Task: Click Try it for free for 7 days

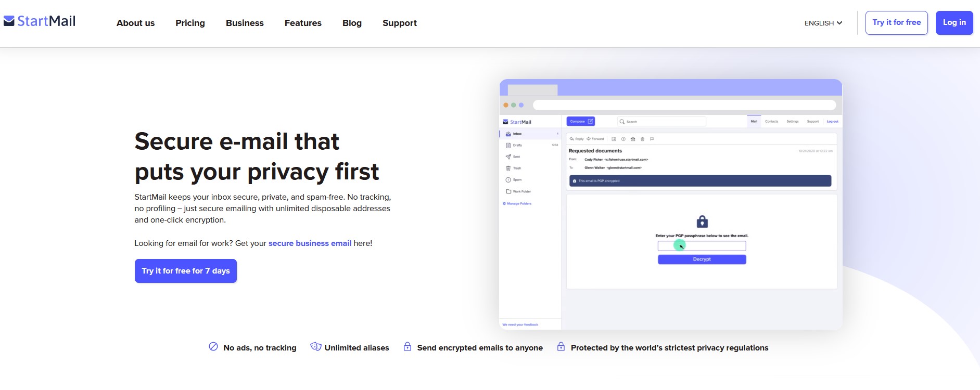Action: 186,271
